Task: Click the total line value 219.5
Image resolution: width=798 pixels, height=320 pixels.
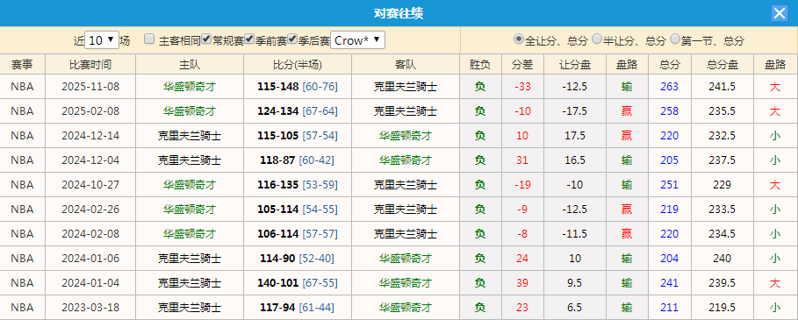Action: pos(723,308)
